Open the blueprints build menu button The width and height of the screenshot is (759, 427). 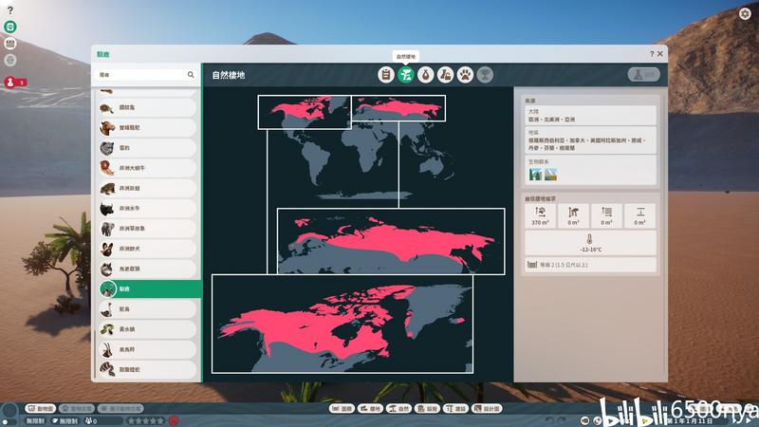coord(487,409)
